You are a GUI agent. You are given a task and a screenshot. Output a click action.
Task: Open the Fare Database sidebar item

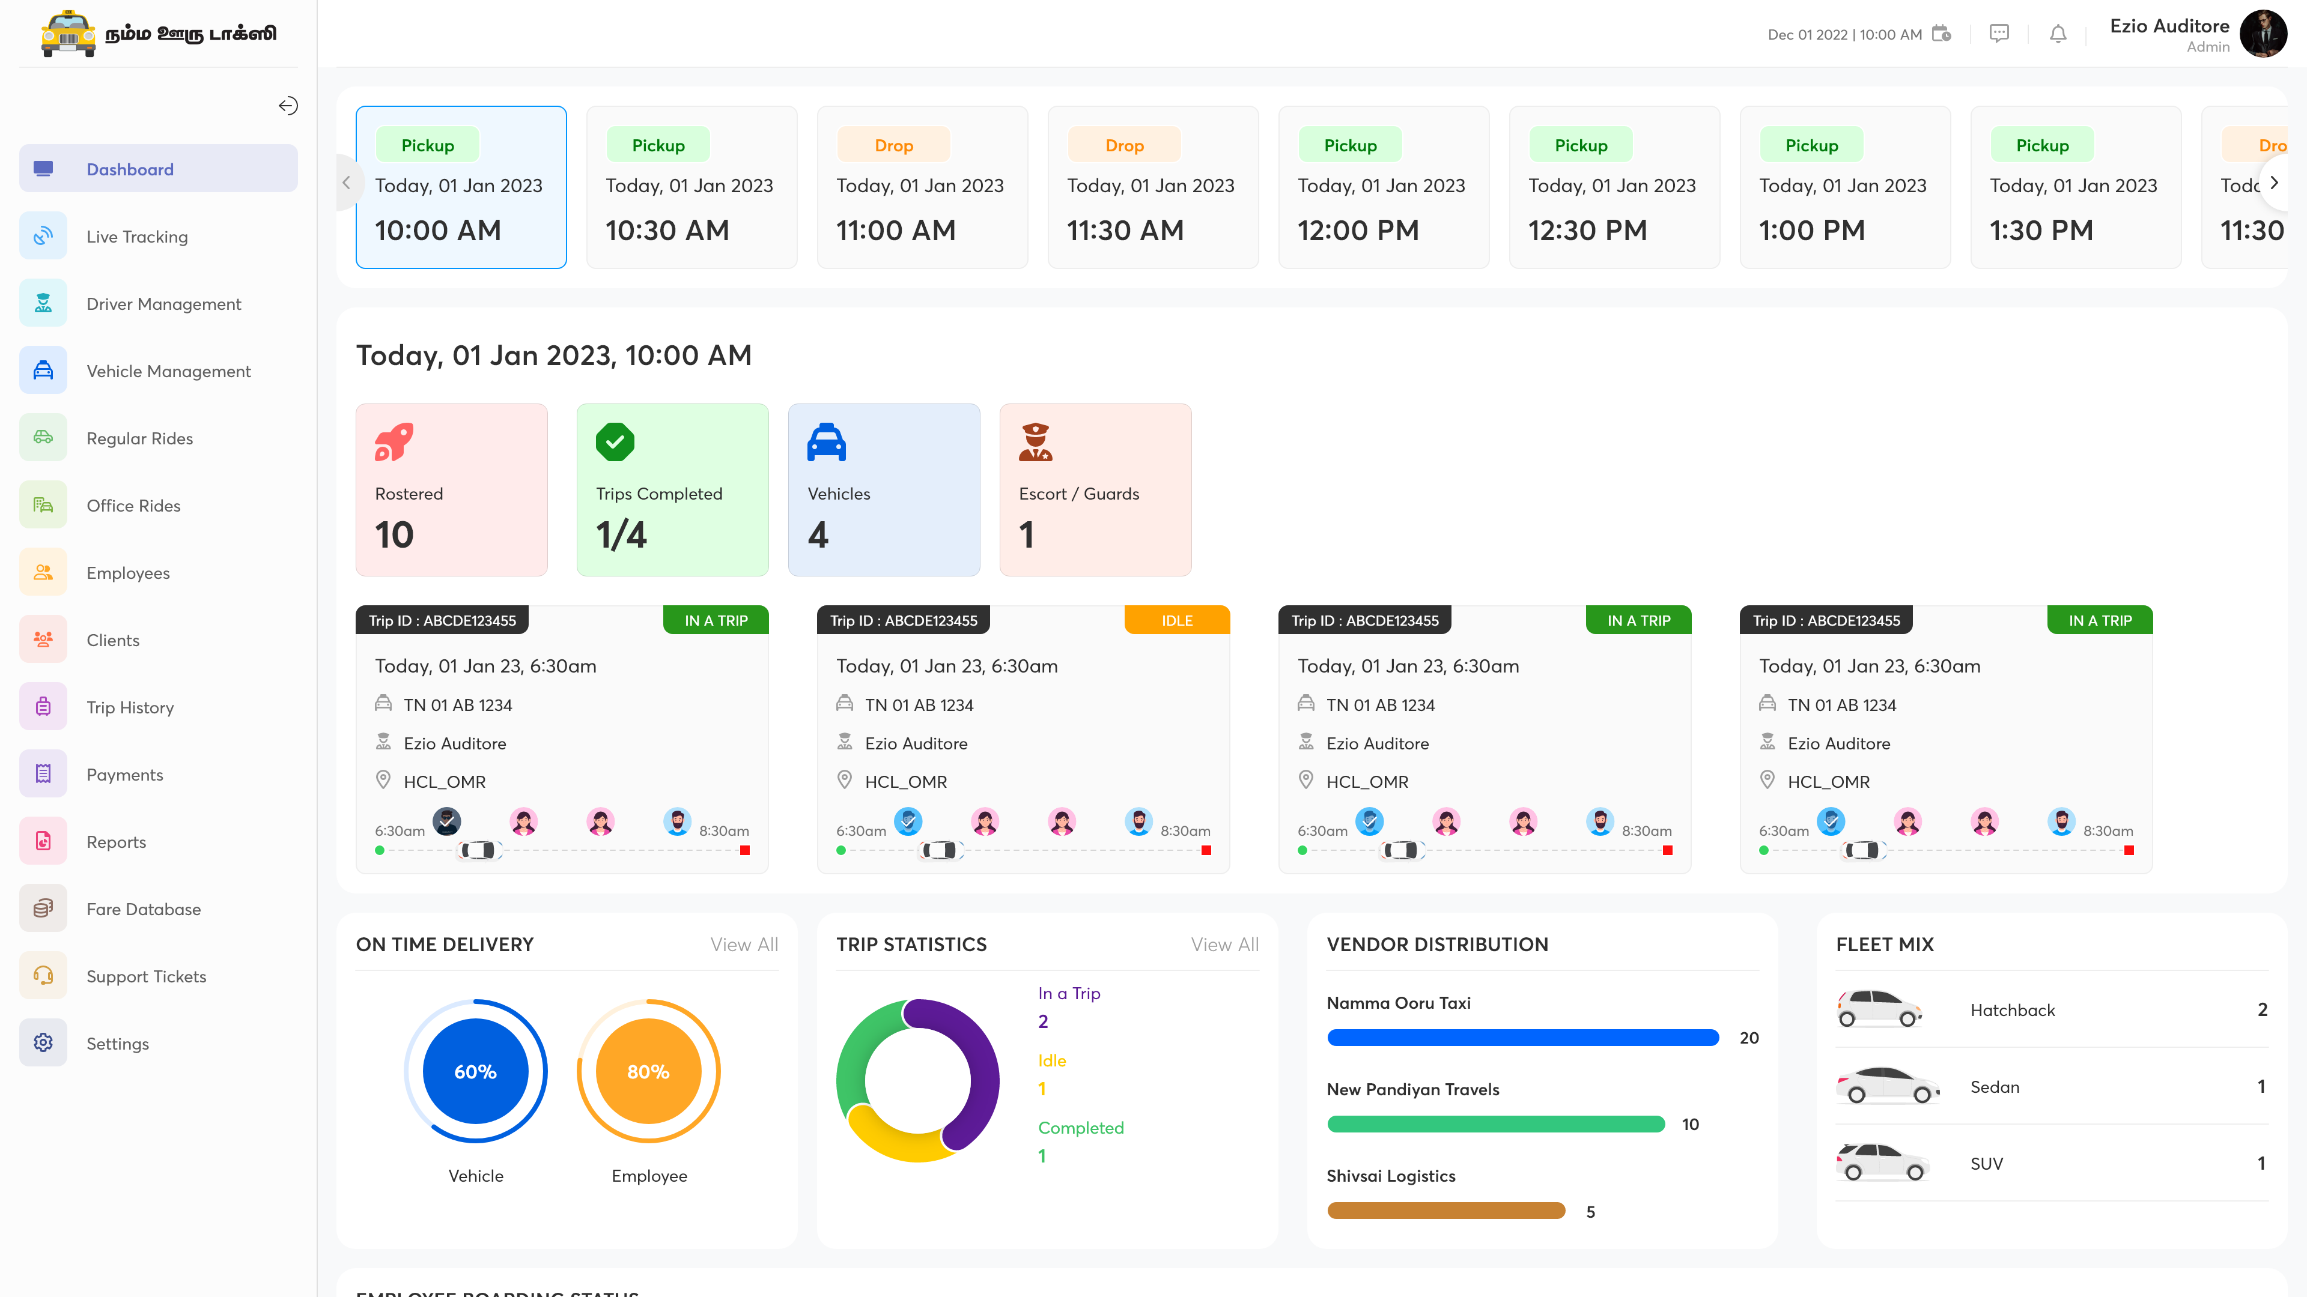click(144, 909)
